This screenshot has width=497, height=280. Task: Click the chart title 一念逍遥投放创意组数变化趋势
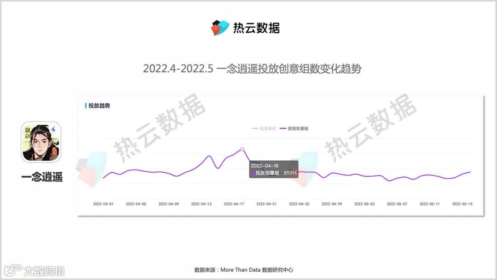coord(252,69)
